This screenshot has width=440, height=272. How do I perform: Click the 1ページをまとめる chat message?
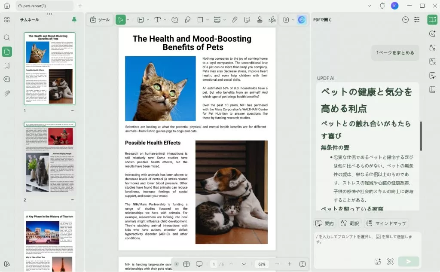coord(395,52)
